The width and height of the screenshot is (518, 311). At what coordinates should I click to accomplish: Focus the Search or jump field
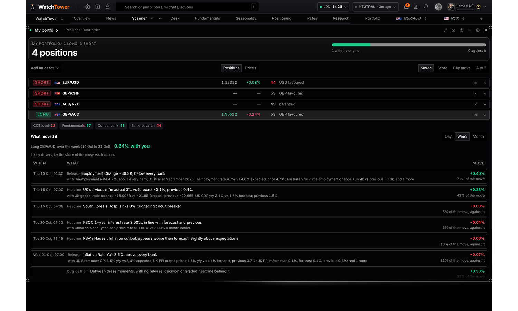click(187, 7)
